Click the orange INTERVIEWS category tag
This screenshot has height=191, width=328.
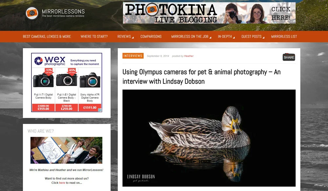[133, 56]
